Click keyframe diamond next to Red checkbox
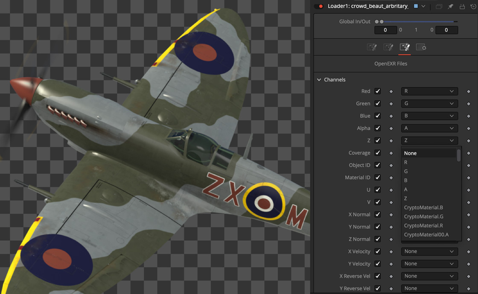The image size is (478, 294). [391, 92]
